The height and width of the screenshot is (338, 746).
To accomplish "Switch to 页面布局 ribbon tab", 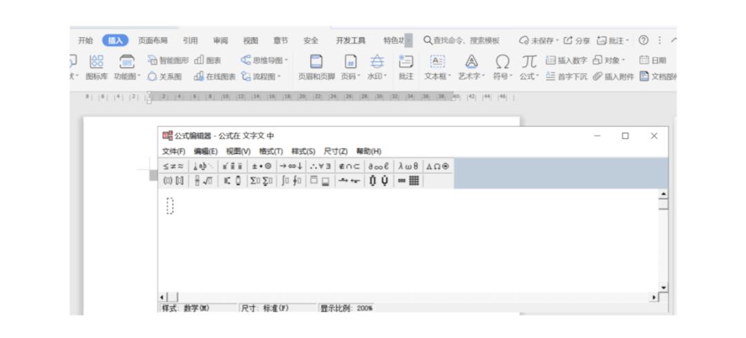I will pyautogui.click(x=153, y=41).
